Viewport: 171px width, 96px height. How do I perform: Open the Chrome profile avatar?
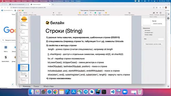click(166, 8)
